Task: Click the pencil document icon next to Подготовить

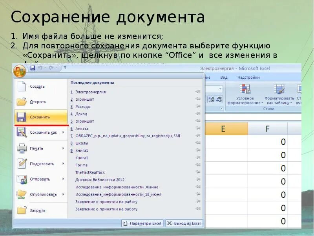Action: point(22,163)
